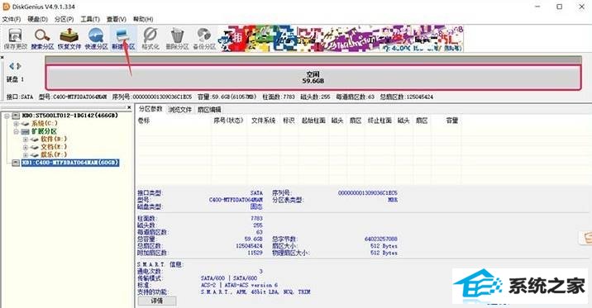Select the 59.6GB free space bar

click(x=313, y=78)
